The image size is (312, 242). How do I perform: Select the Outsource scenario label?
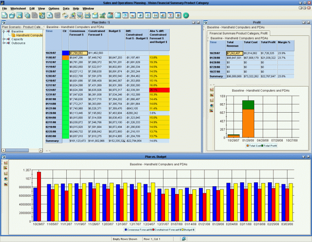(18, 43)
